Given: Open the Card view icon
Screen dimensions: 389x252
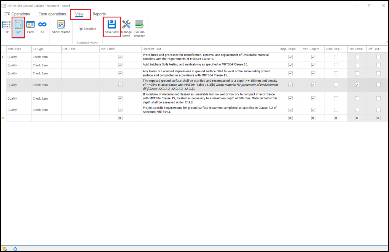Looking at the screenshot, I should pos(30,25).
